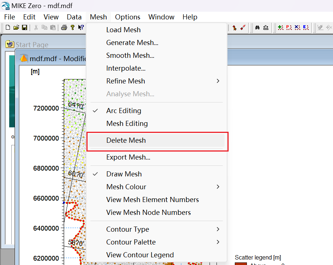Image resolution: width=333 pixels, height=265 pixels.
Task: Close the open Mesh menu
Action: 98,17
